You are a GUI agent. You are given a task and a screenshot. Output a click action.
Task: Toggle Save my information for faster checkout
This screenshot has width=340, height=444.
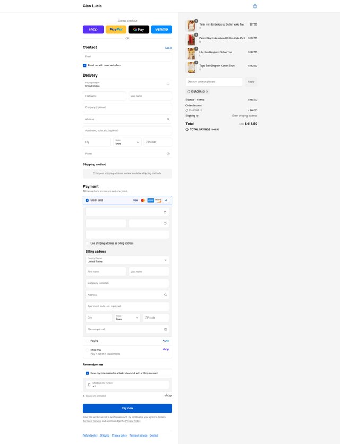tap(87, 373)
